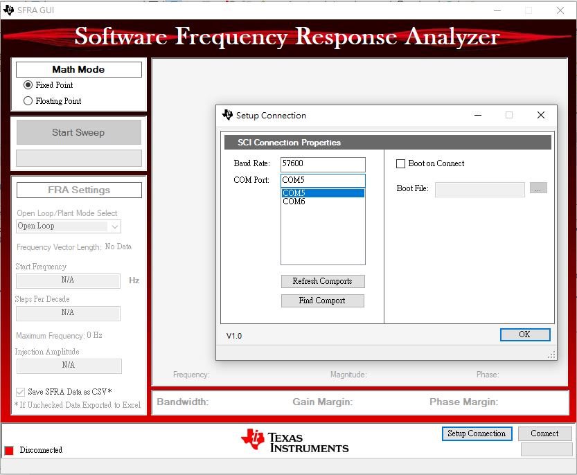Click the V1.0 version label
This screenshot has height=475, width=577.
coord(234,336)
